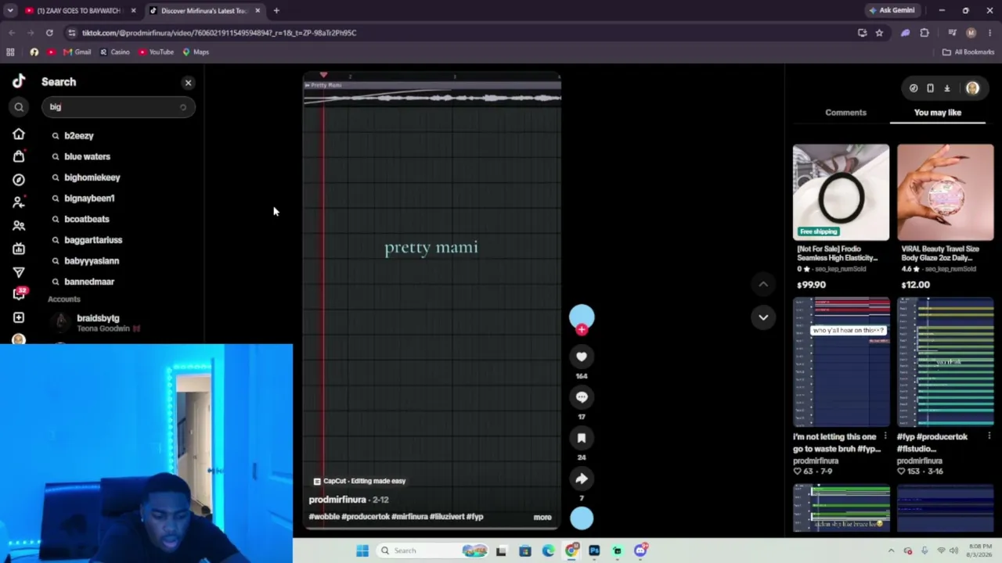Image resolution: width=1002 pixels, height=563 pixels.
Task: Open the All Bookmarks folder
Action: click(968, 52)
